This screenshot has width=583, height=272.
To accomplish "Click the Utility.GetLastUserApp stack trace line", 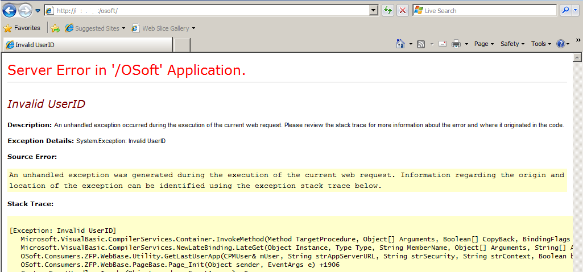I will (x=296, y=257).
